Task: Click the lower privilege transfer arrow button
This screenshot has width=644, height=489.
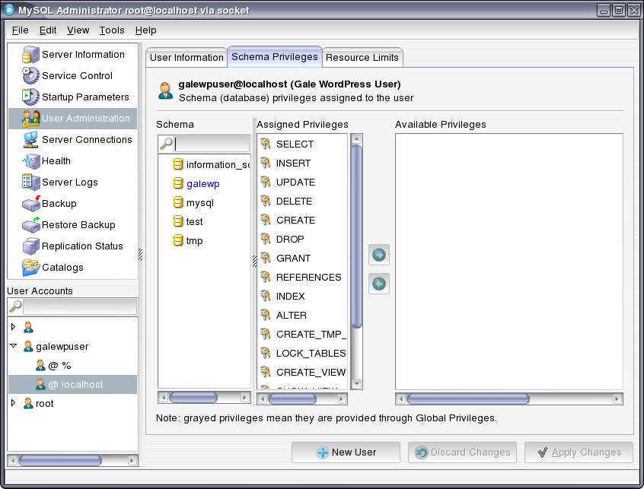Action: click(378, 284)
